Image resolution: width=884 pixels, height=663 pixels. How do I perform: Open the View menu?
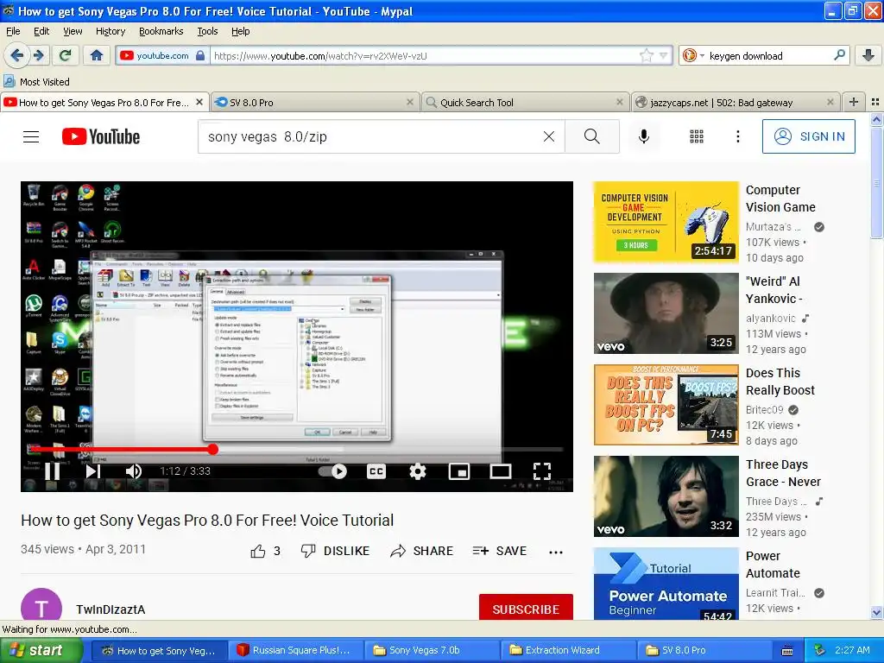point(73,31)
